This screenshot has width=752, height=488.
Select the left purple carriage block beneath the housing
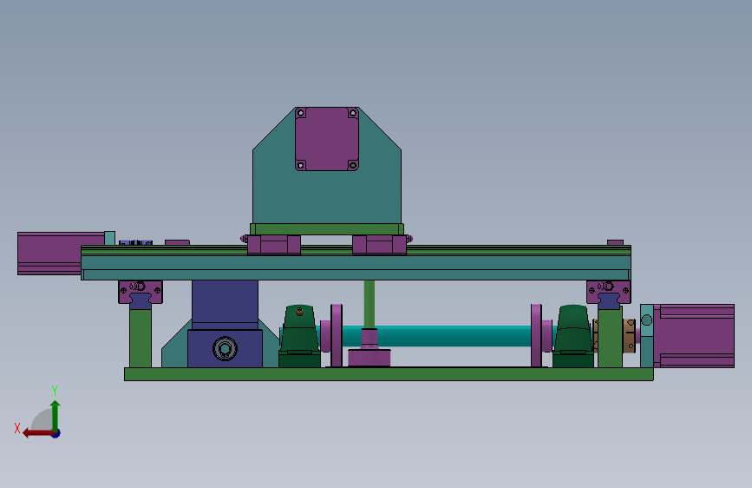274,245
